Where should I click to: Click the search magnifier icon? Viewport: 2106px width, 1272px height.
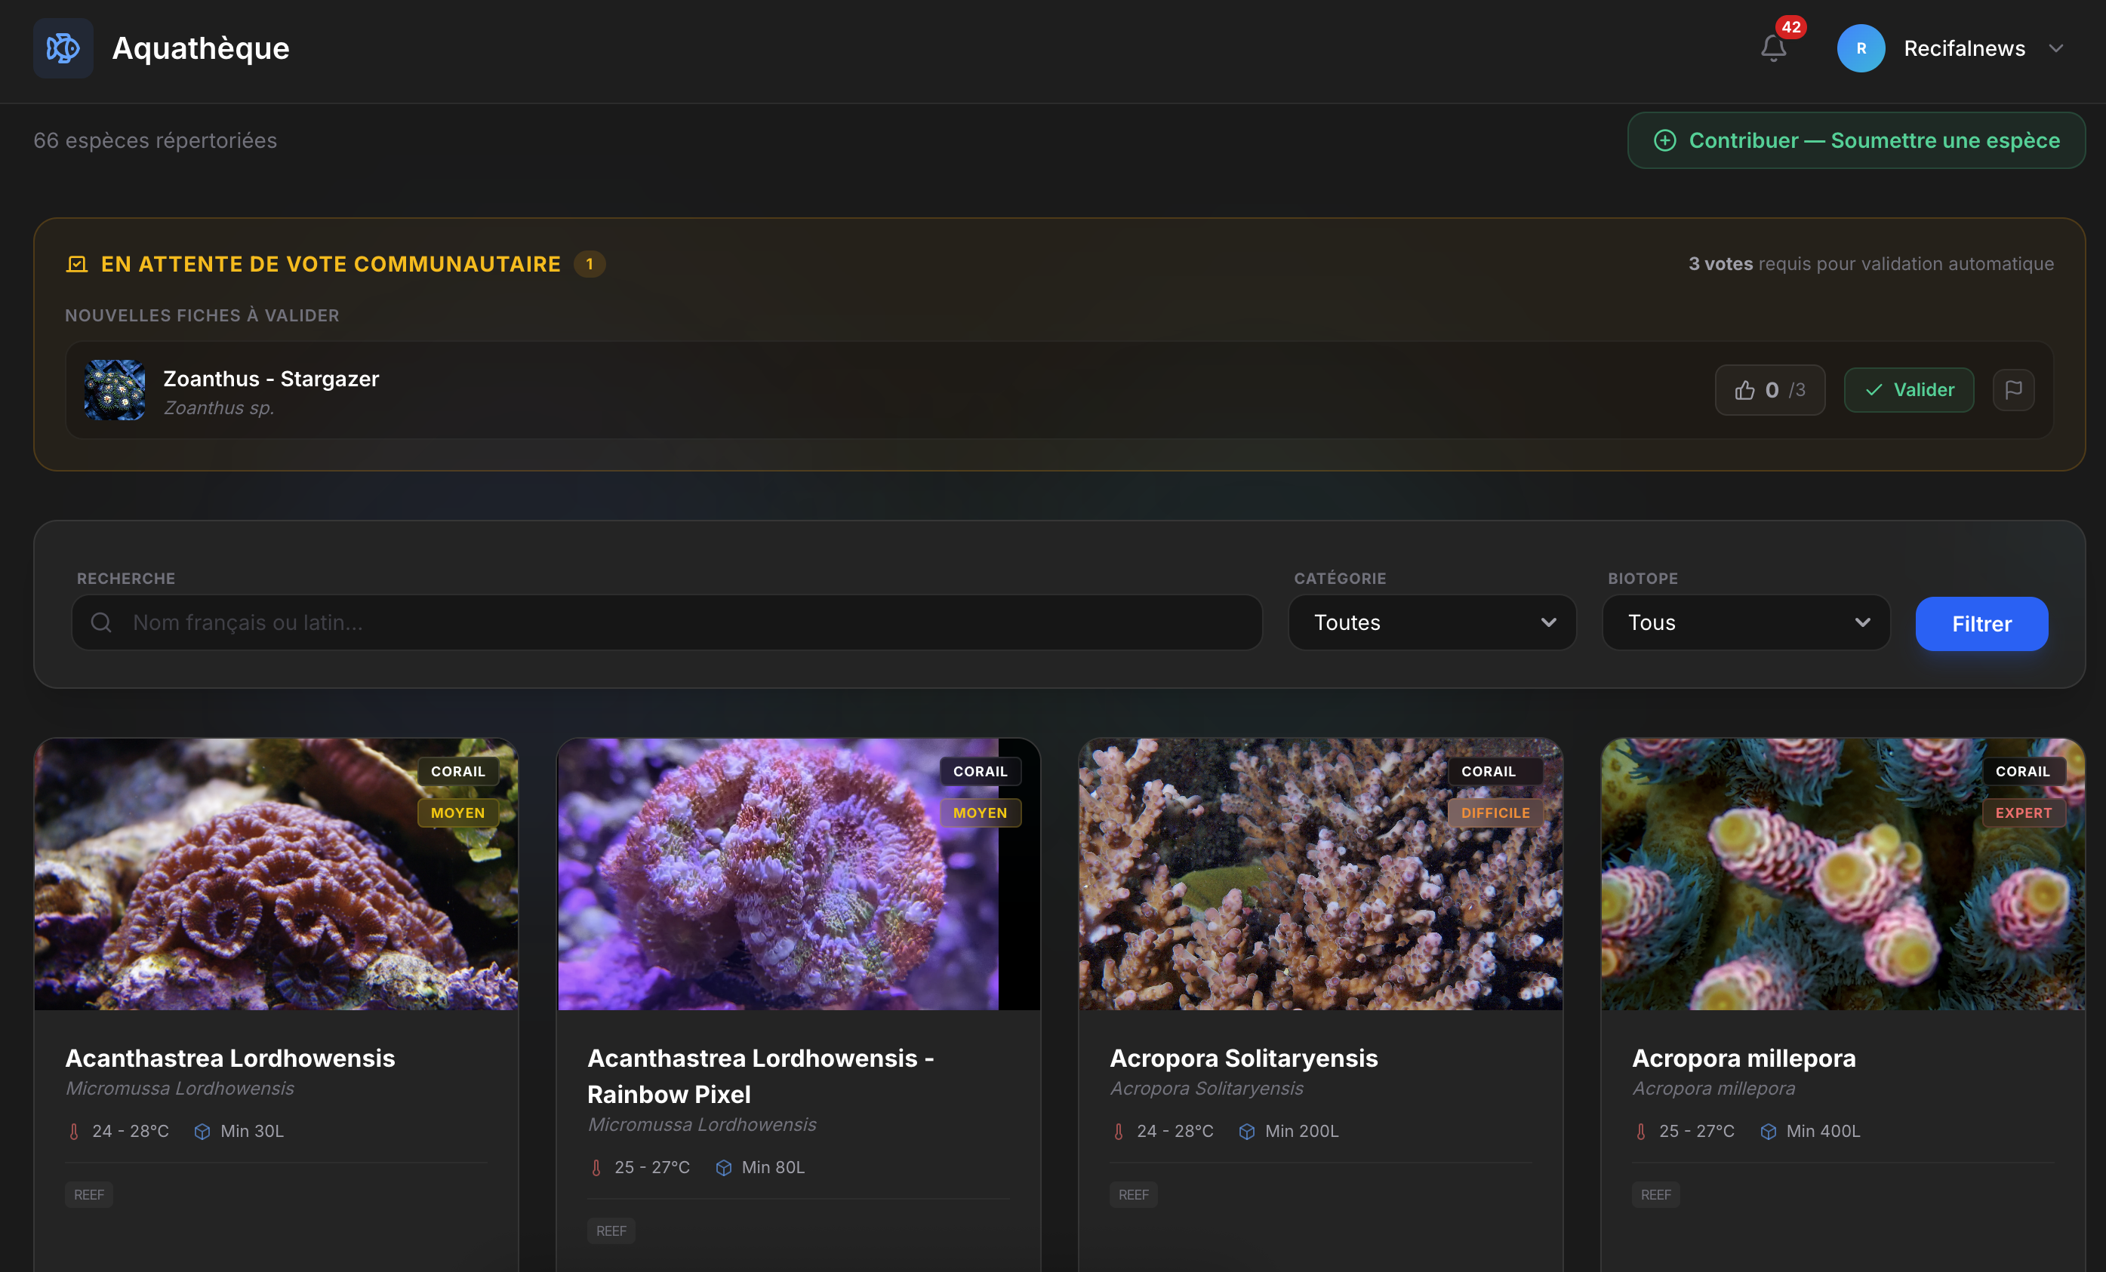coord(101,622)
